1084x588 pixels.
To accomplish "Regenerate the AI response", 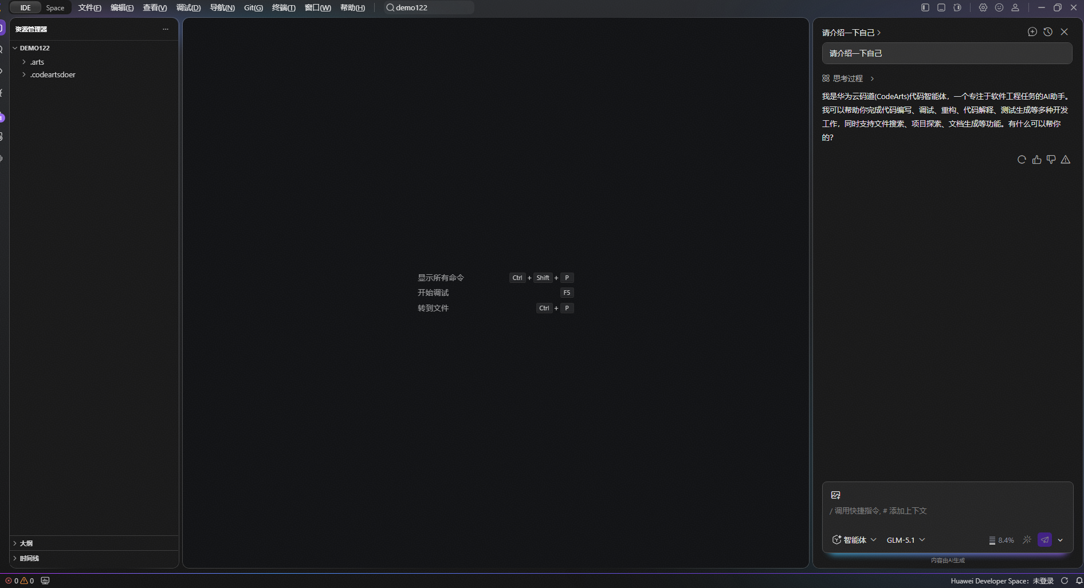I will pyautogui.click(x=1022, y=160).
